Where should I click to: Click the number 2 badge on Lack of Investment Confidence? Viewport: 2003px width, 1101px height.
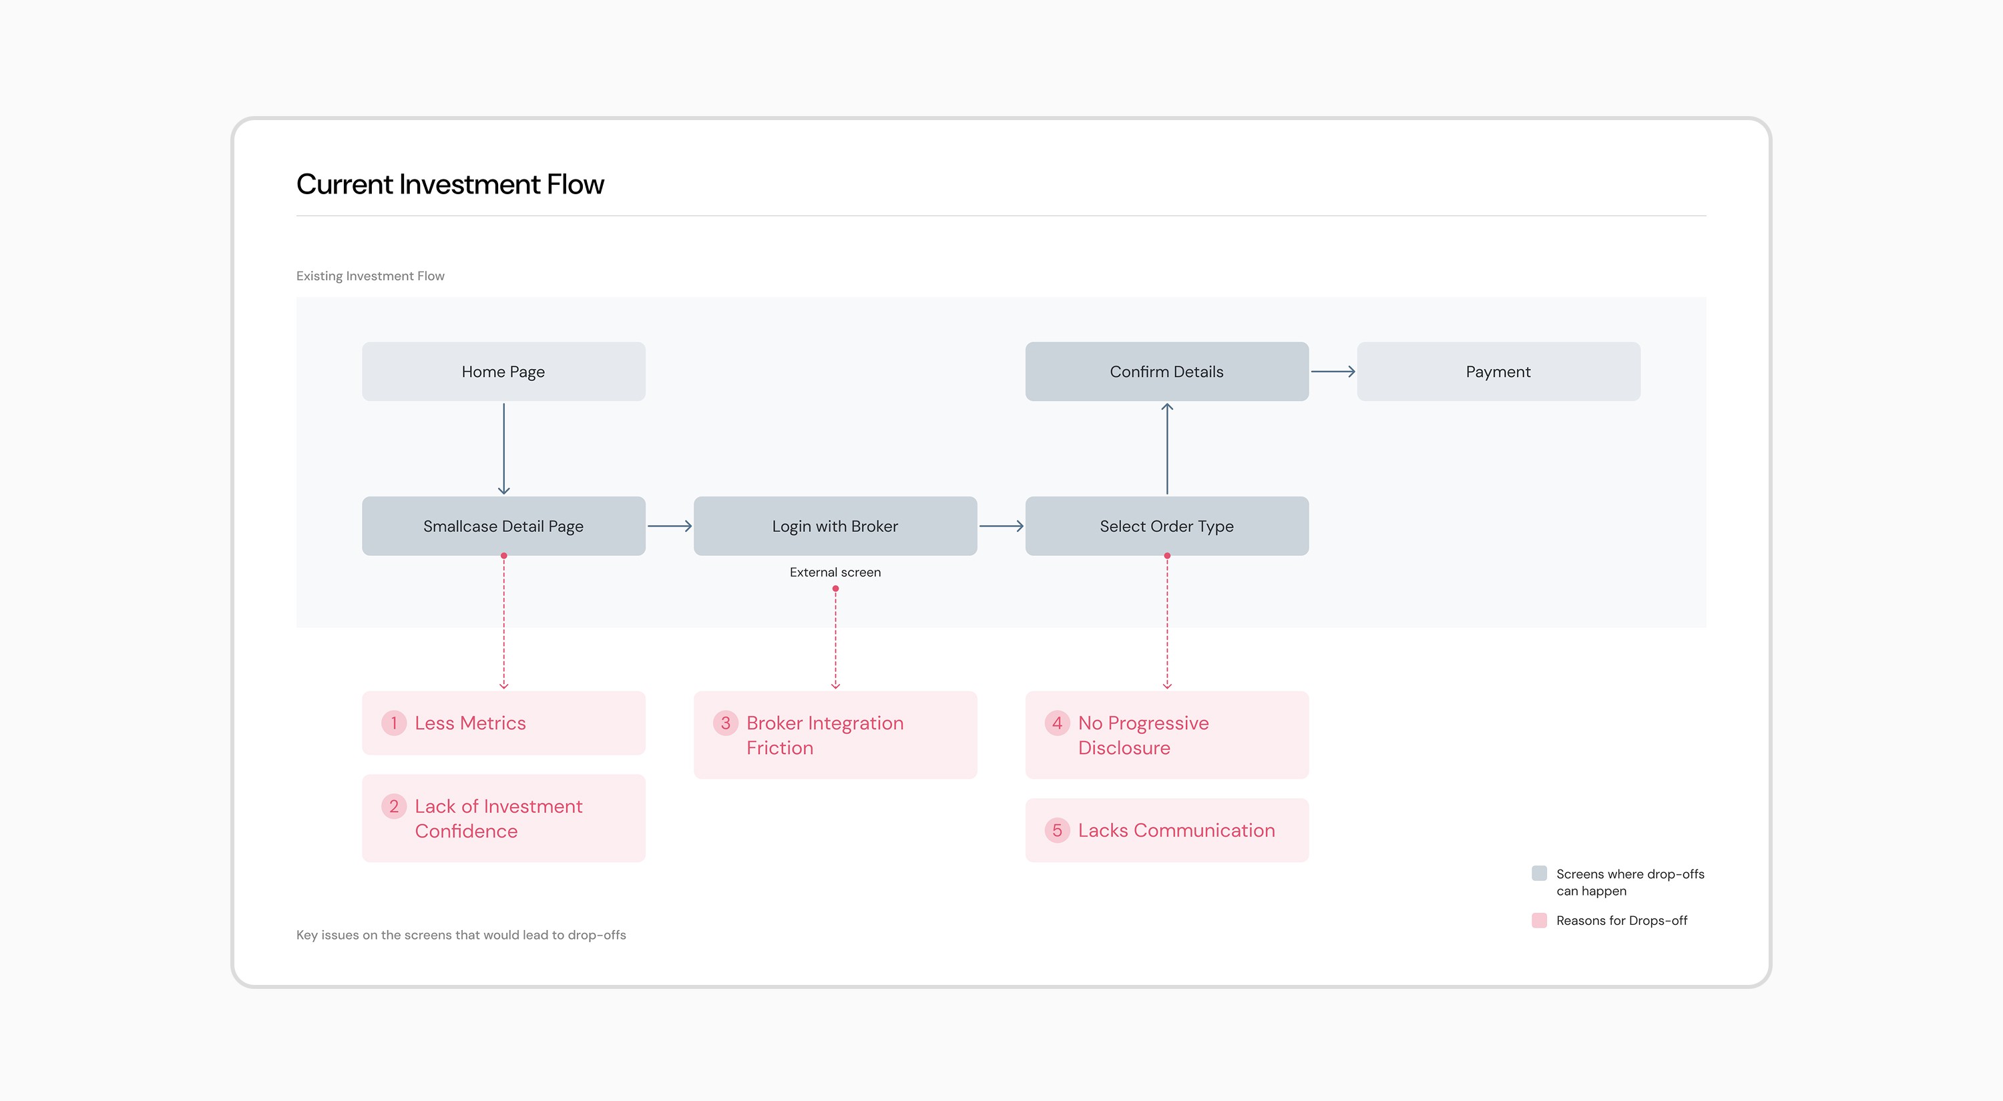pos(393,806)
